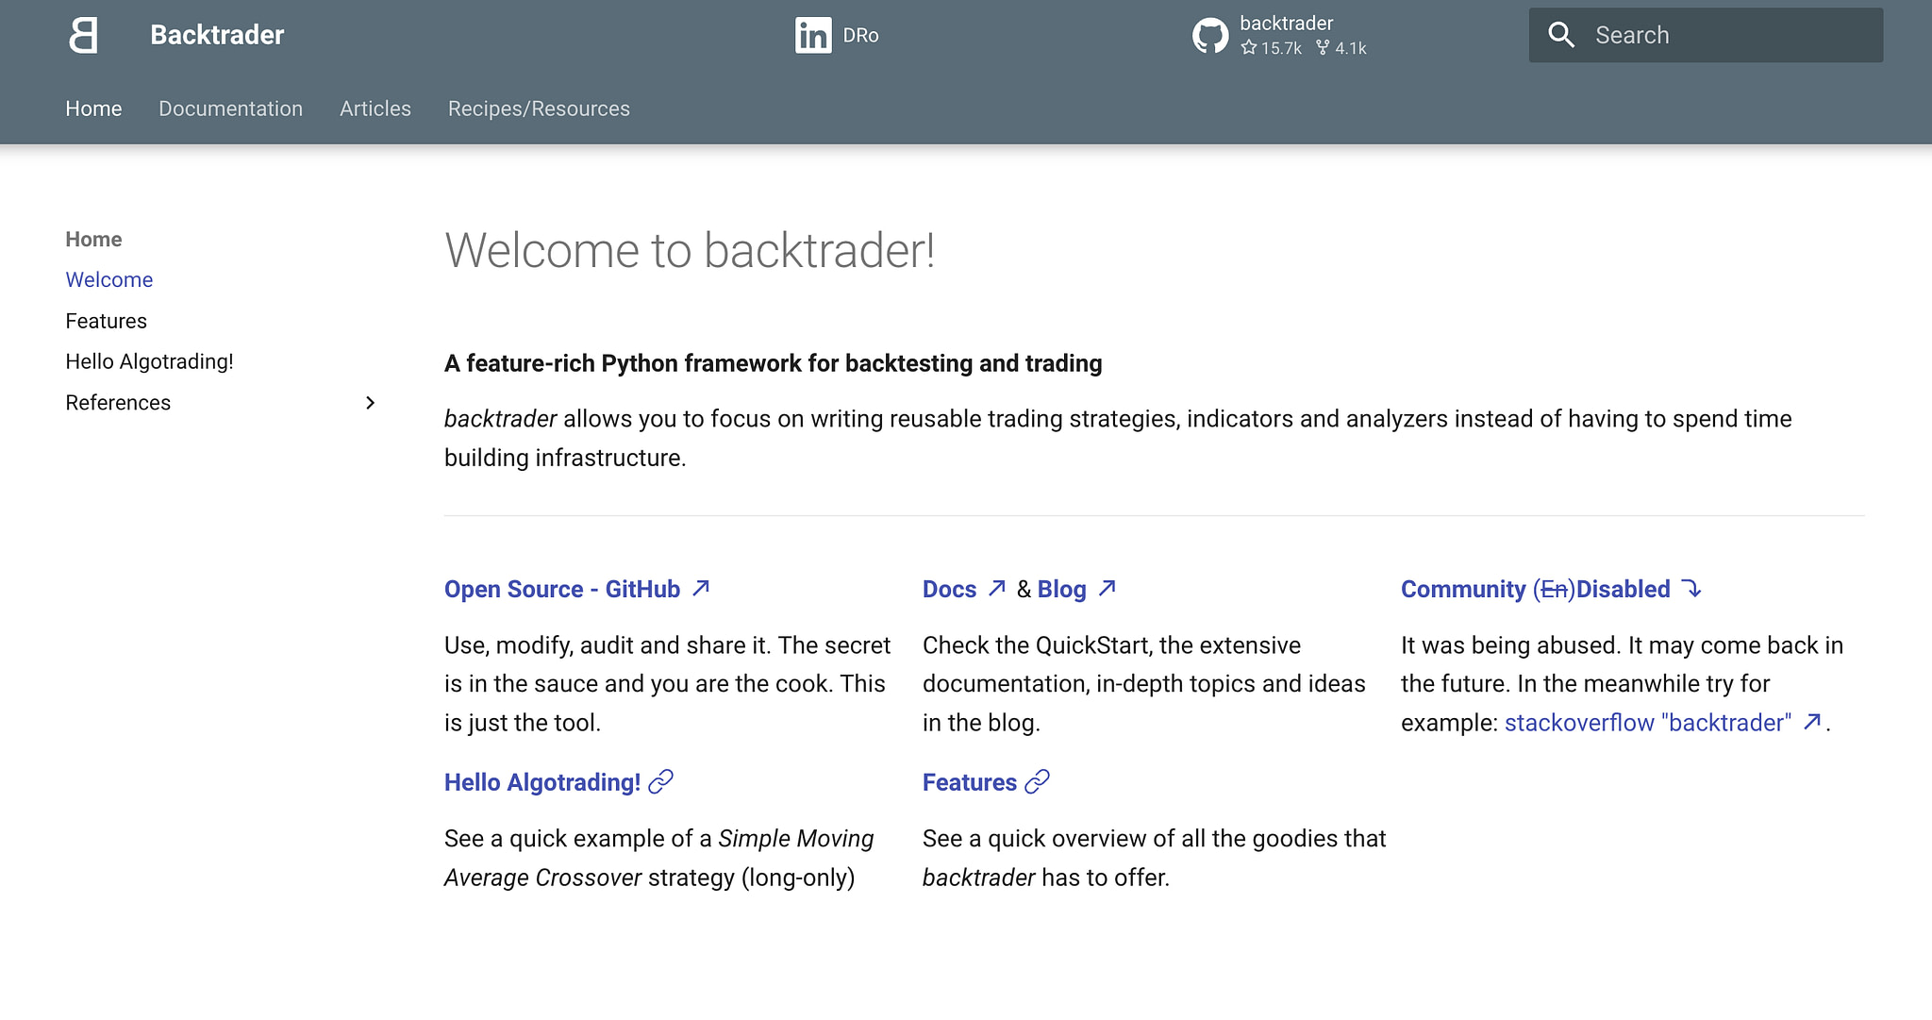1932x1020 pixels.
Task: Open the Articles menu item
Action: (x=375, y=109)
